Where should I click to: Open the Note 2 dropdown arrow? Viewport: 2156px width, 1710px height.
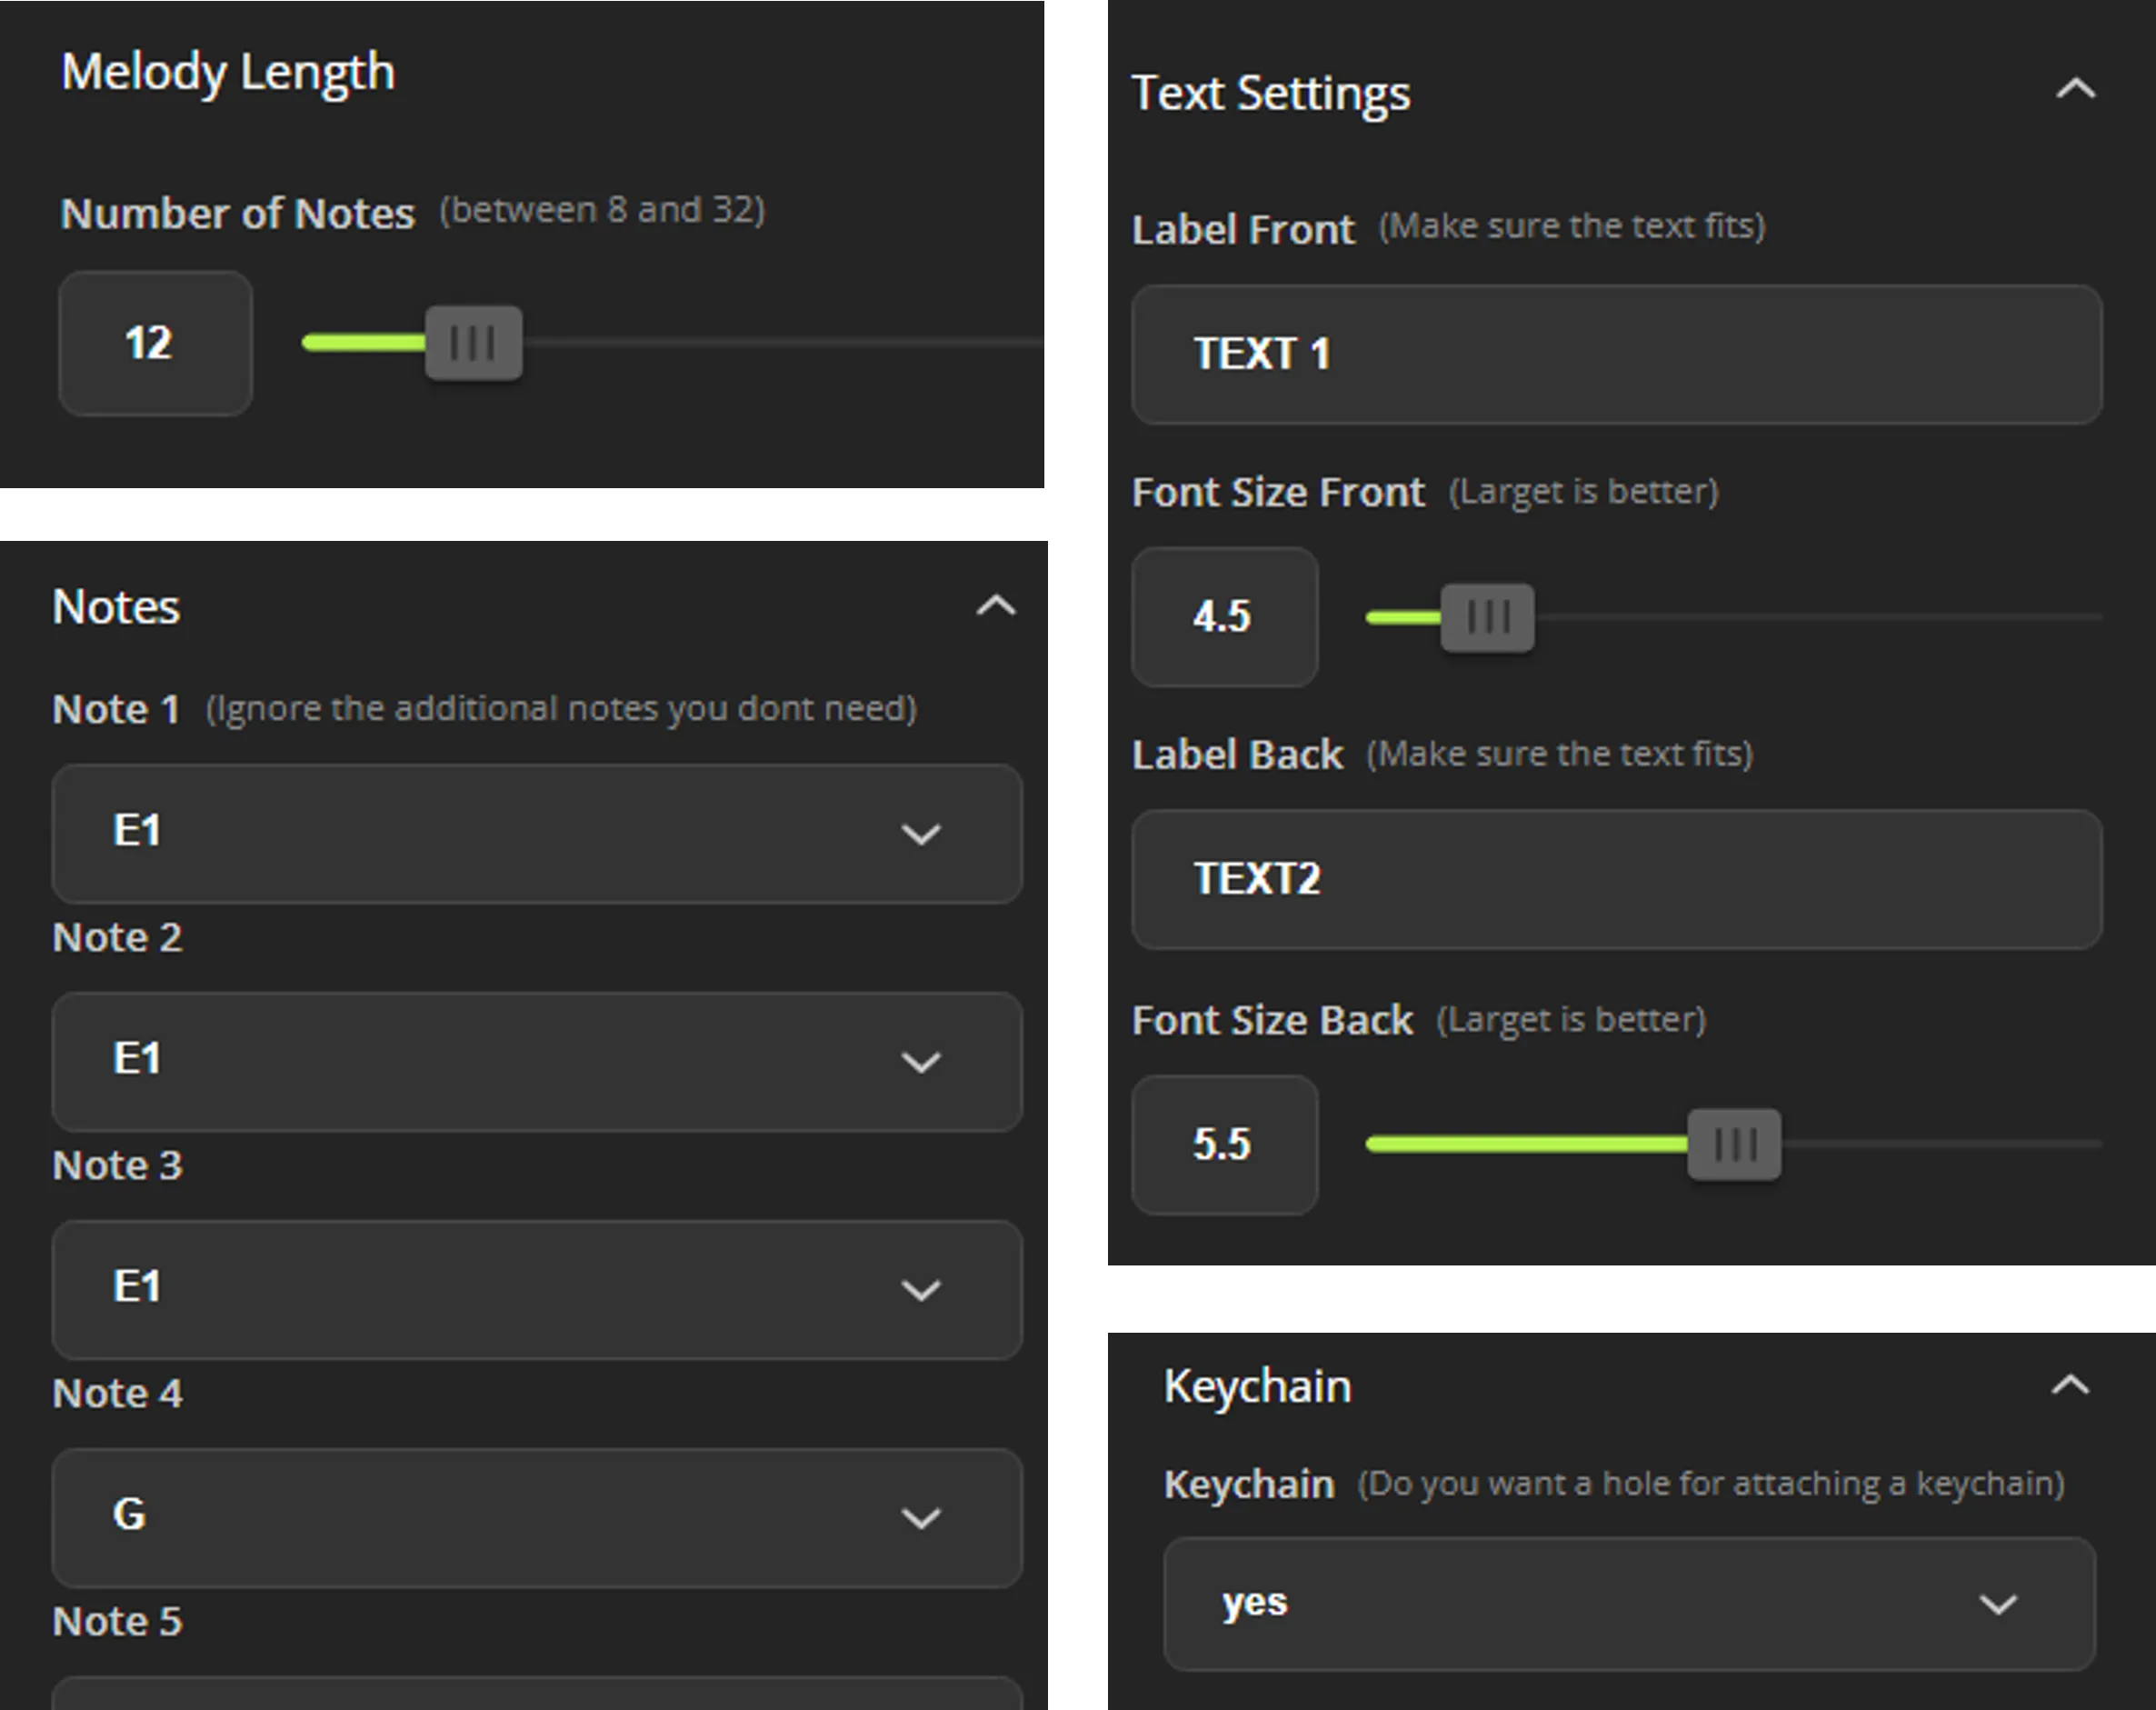tap(921, 1062)
